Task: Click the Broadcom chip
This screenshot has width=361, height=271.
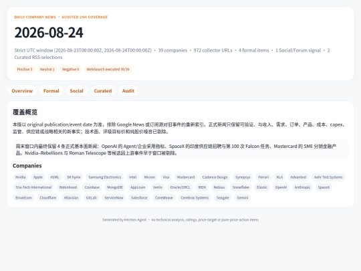Action: coord(23,197)
